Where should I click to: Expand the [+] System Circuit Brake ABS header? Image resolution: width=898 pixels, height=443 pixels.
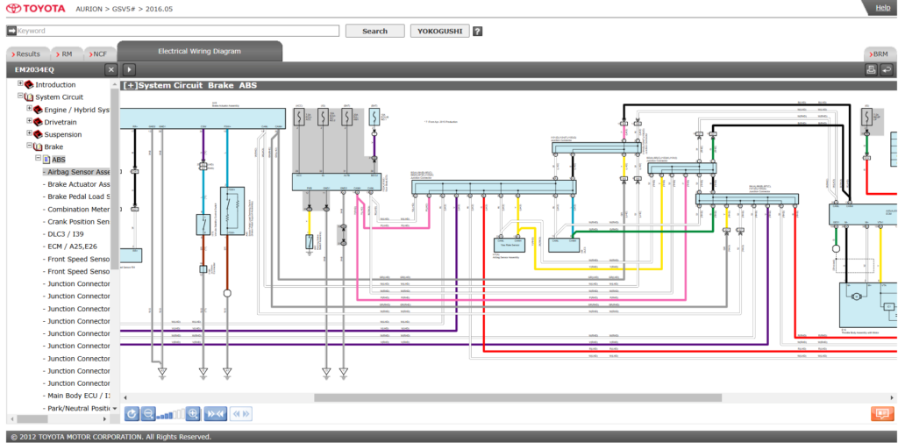point(130,85)
